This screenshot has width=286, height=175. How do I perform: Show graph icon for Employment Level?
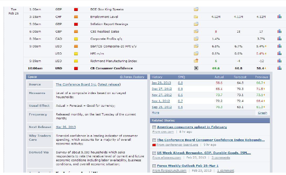(x=279, y=16)
